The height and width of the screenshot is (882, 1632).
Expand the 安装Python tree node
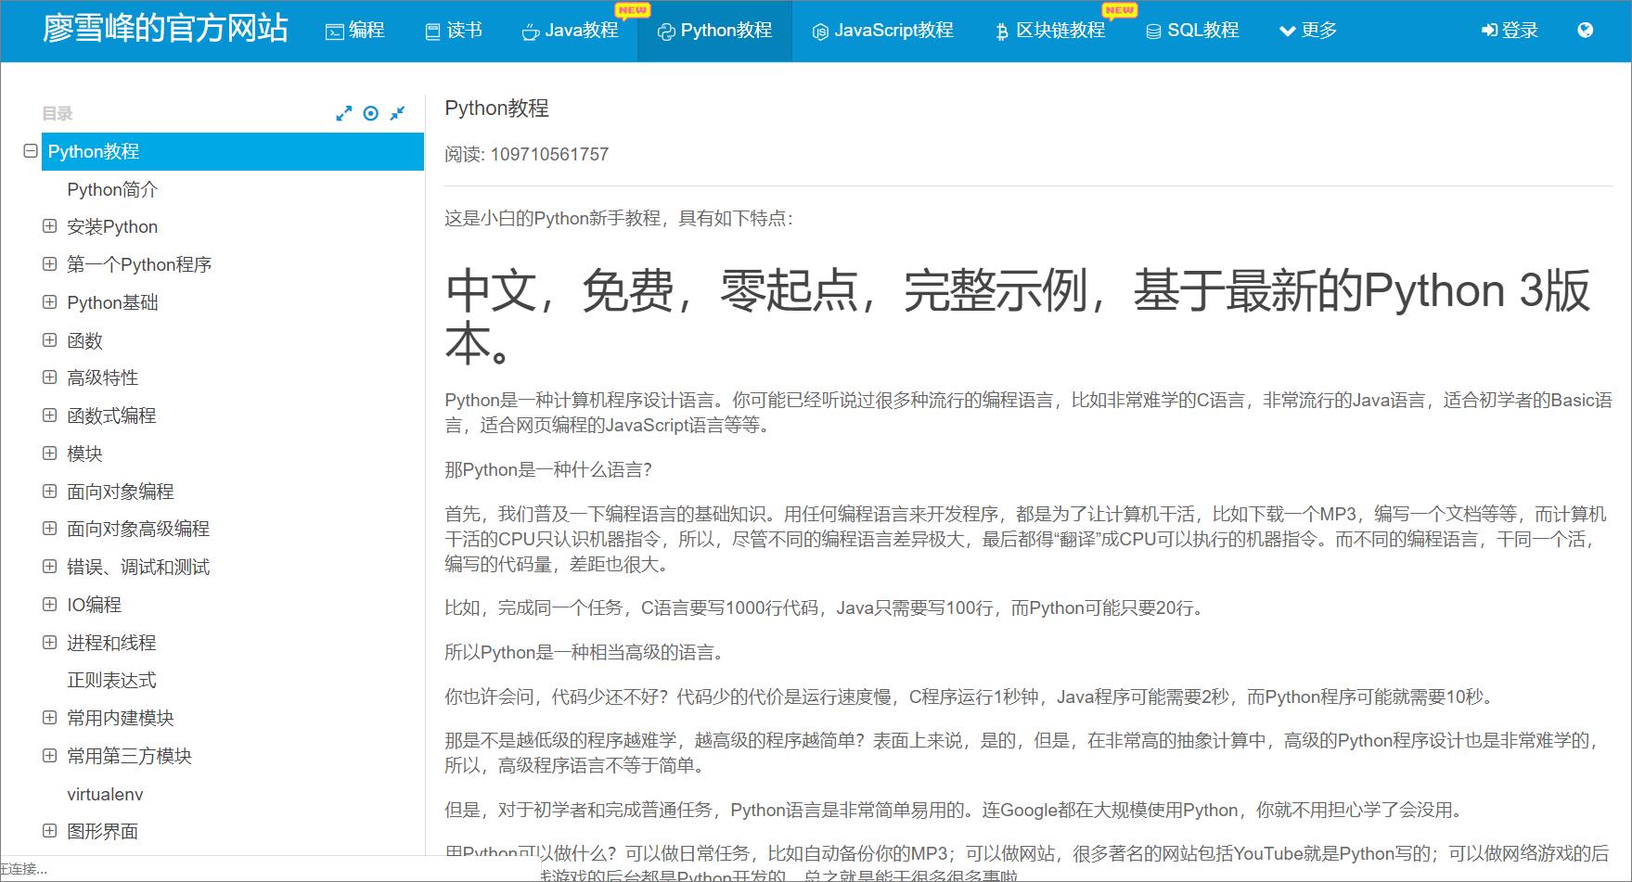pyautogui.click(x=50, y=226)
